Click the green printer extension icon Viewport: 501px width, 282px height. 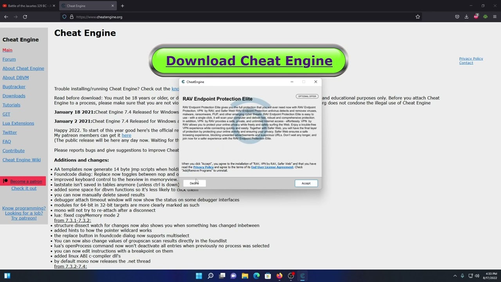(485, 17)
